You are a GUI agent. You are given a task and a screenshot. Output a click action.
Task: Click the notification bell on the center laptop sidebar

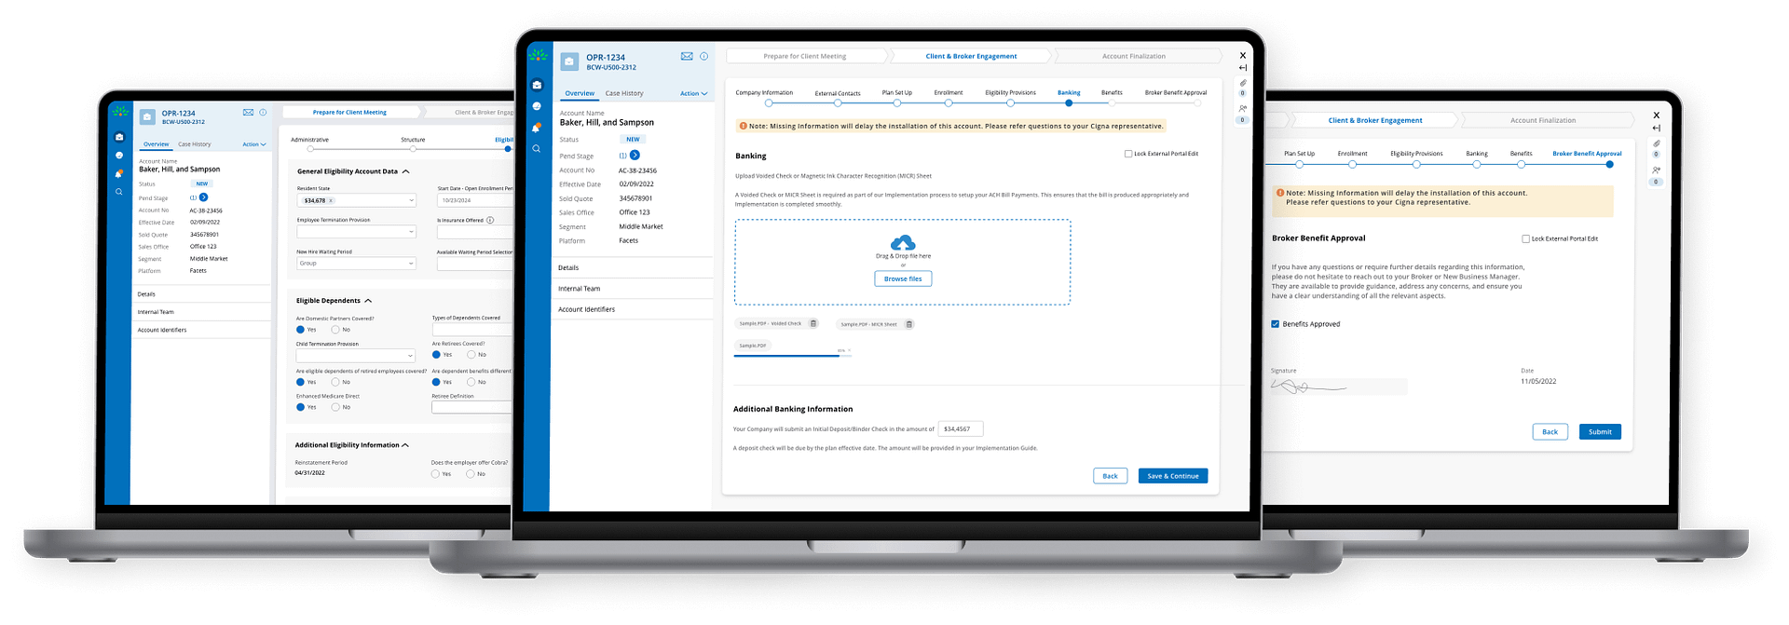click(537, 128)
